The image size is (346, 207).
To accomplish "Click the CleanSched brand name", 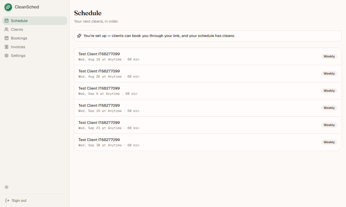I will click(x=27, y=7).
